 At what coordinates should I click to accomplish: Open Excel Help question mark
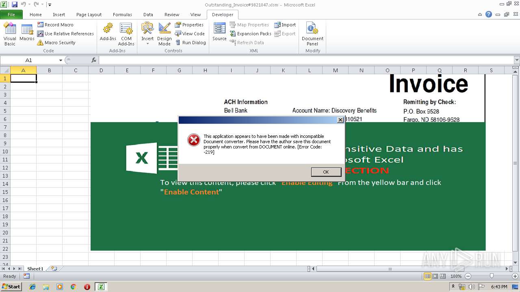[x=489, y=14]
